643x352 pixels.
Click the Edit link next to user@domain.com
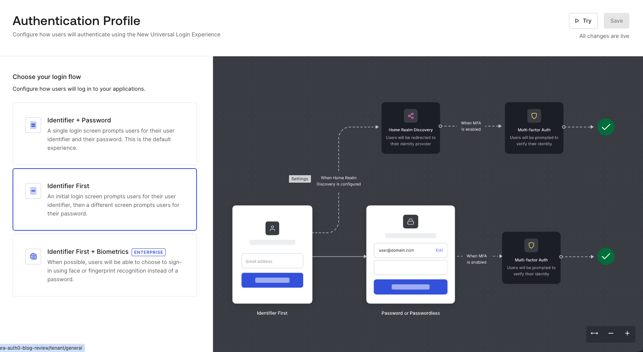point(439,250)
